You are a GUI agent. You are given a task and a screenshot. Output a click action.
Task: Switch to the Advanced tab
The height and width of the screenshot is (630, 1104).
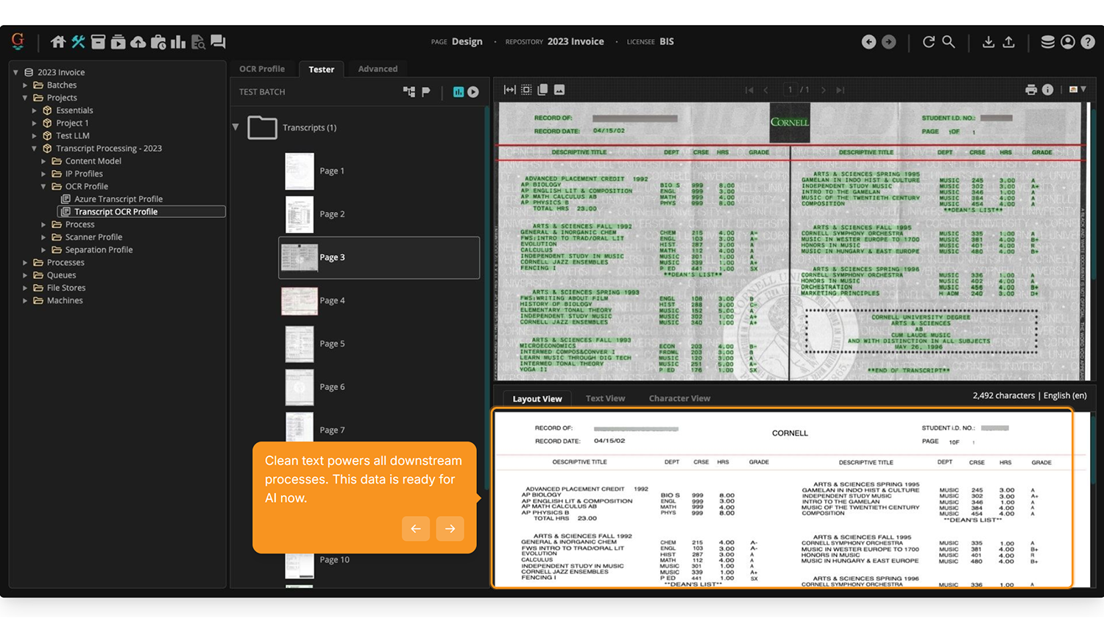378,68
